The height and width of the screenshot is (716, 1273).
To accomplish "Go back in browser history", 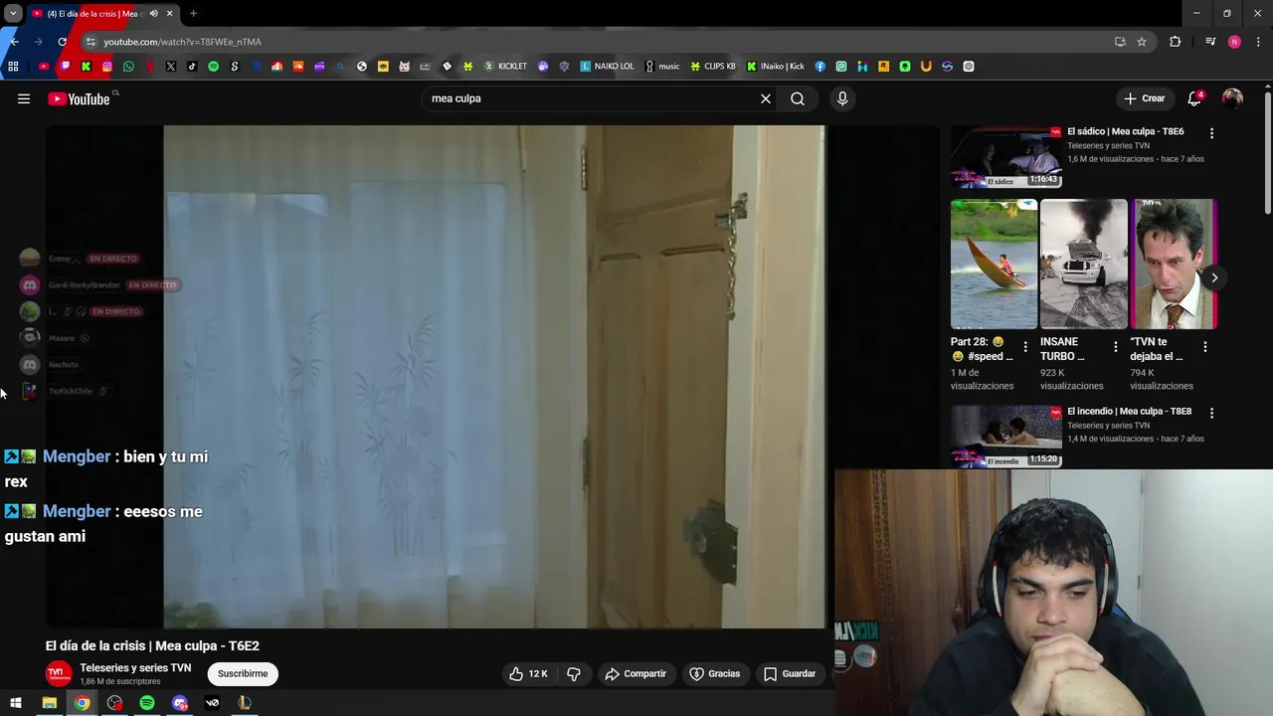I will [14, 42].
